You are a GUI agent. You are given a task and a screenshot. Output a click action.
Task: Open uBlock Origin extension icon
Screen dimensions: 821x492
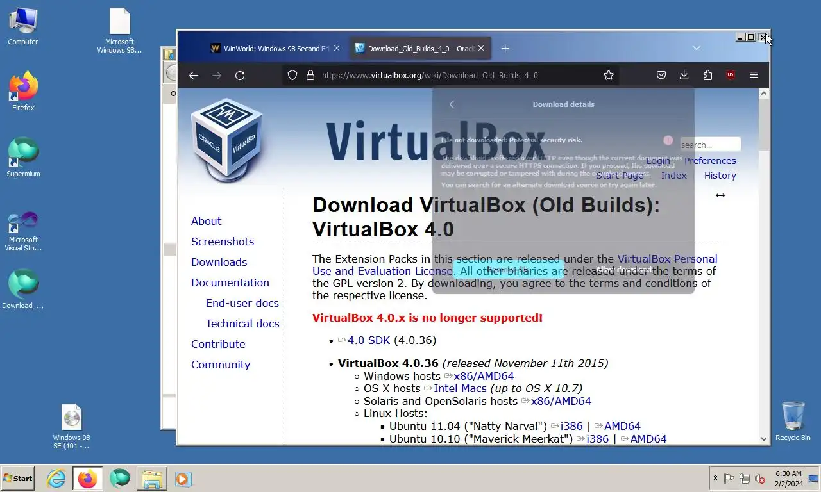click(731, 75)
